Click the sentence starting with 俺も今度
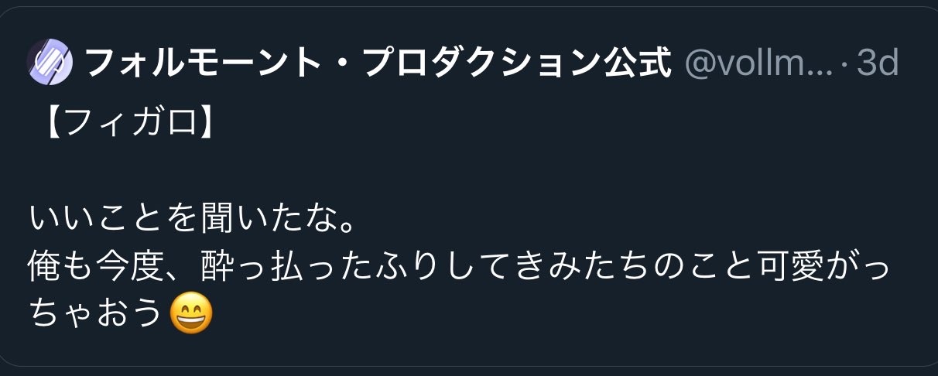This screenshot has width=938, height=376. 460,268
